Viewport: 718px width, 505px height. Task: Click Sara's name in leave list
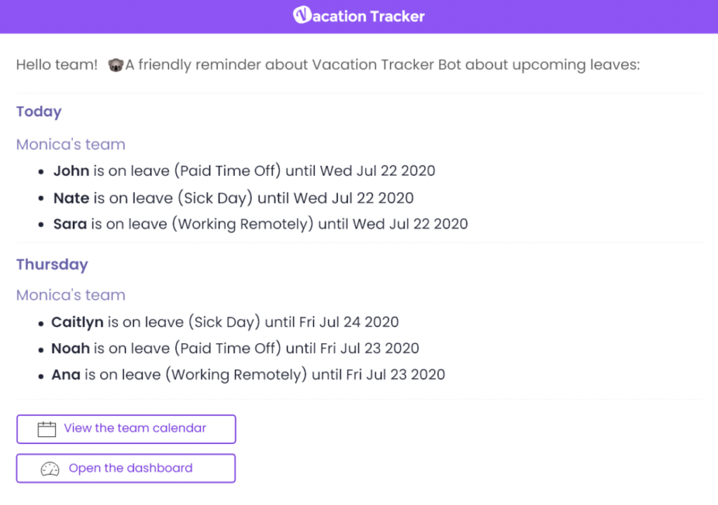[70, 224]
